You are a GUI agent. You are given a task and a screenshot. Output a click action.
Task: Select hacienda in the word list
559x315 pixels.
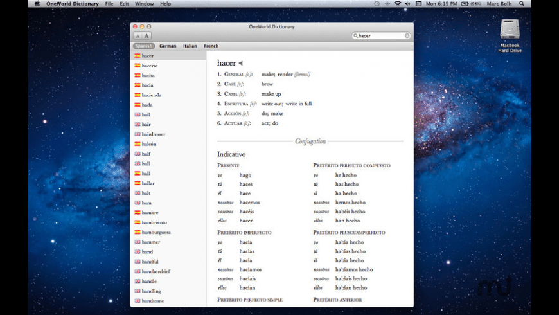tap(152, 95)
